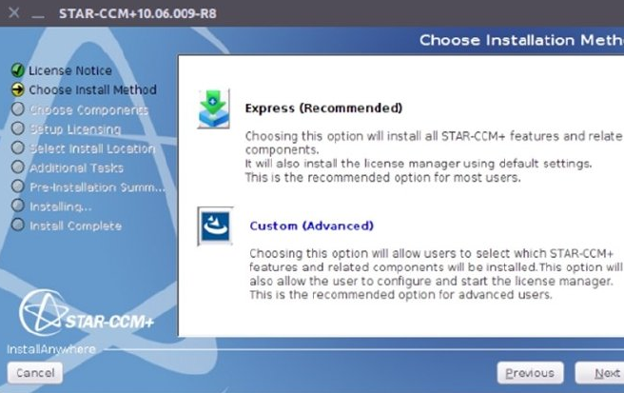Click the step bullet beside Install Complete
624x393 pixels.
point(18,225)
